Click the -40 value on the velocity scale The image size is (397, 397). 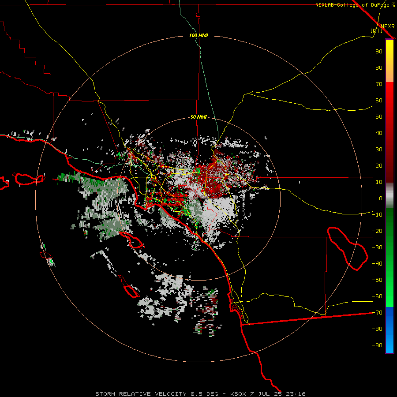click(x=377, y=264)
